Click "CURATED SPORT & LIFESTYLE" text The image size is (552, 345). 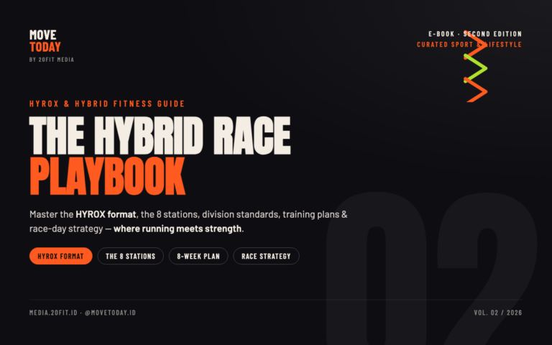click(x=469, y=45)
